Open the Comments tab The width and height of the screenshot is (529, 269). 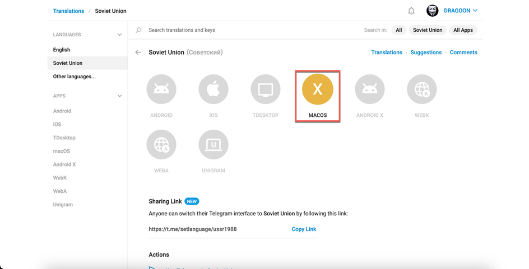click(x=463, y=52)
